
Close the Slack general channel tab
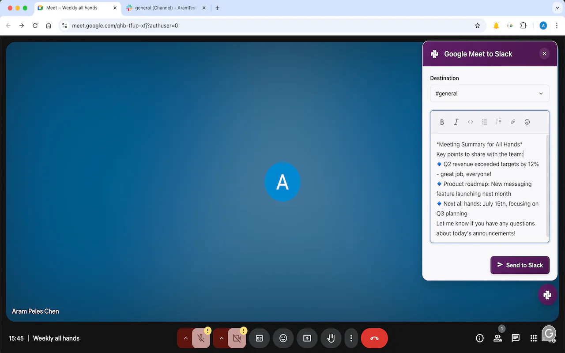(x=203, y=8)
